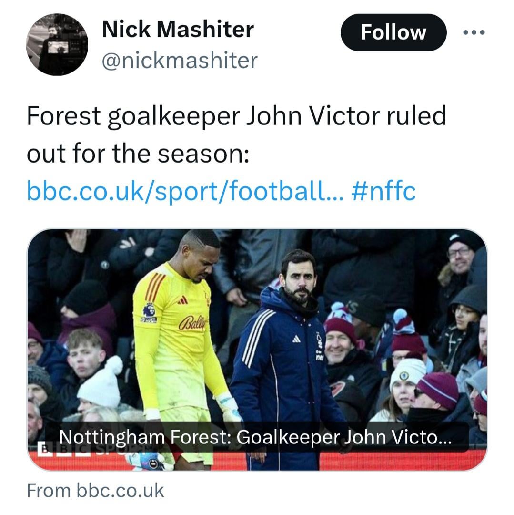514x515 pixels.
Task: Click the Adidas logo on the yellow goalkeeper shirt
Action: click(x=182, y=300)
